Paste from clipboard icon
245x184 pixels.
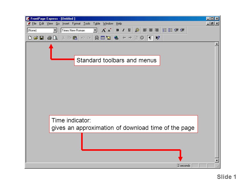(x=75, y=38)
